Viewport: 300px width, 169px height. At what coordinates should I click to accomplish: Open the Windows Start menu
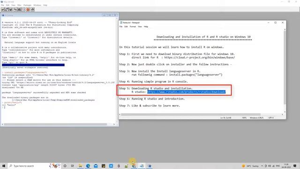[x=4, y=166]
